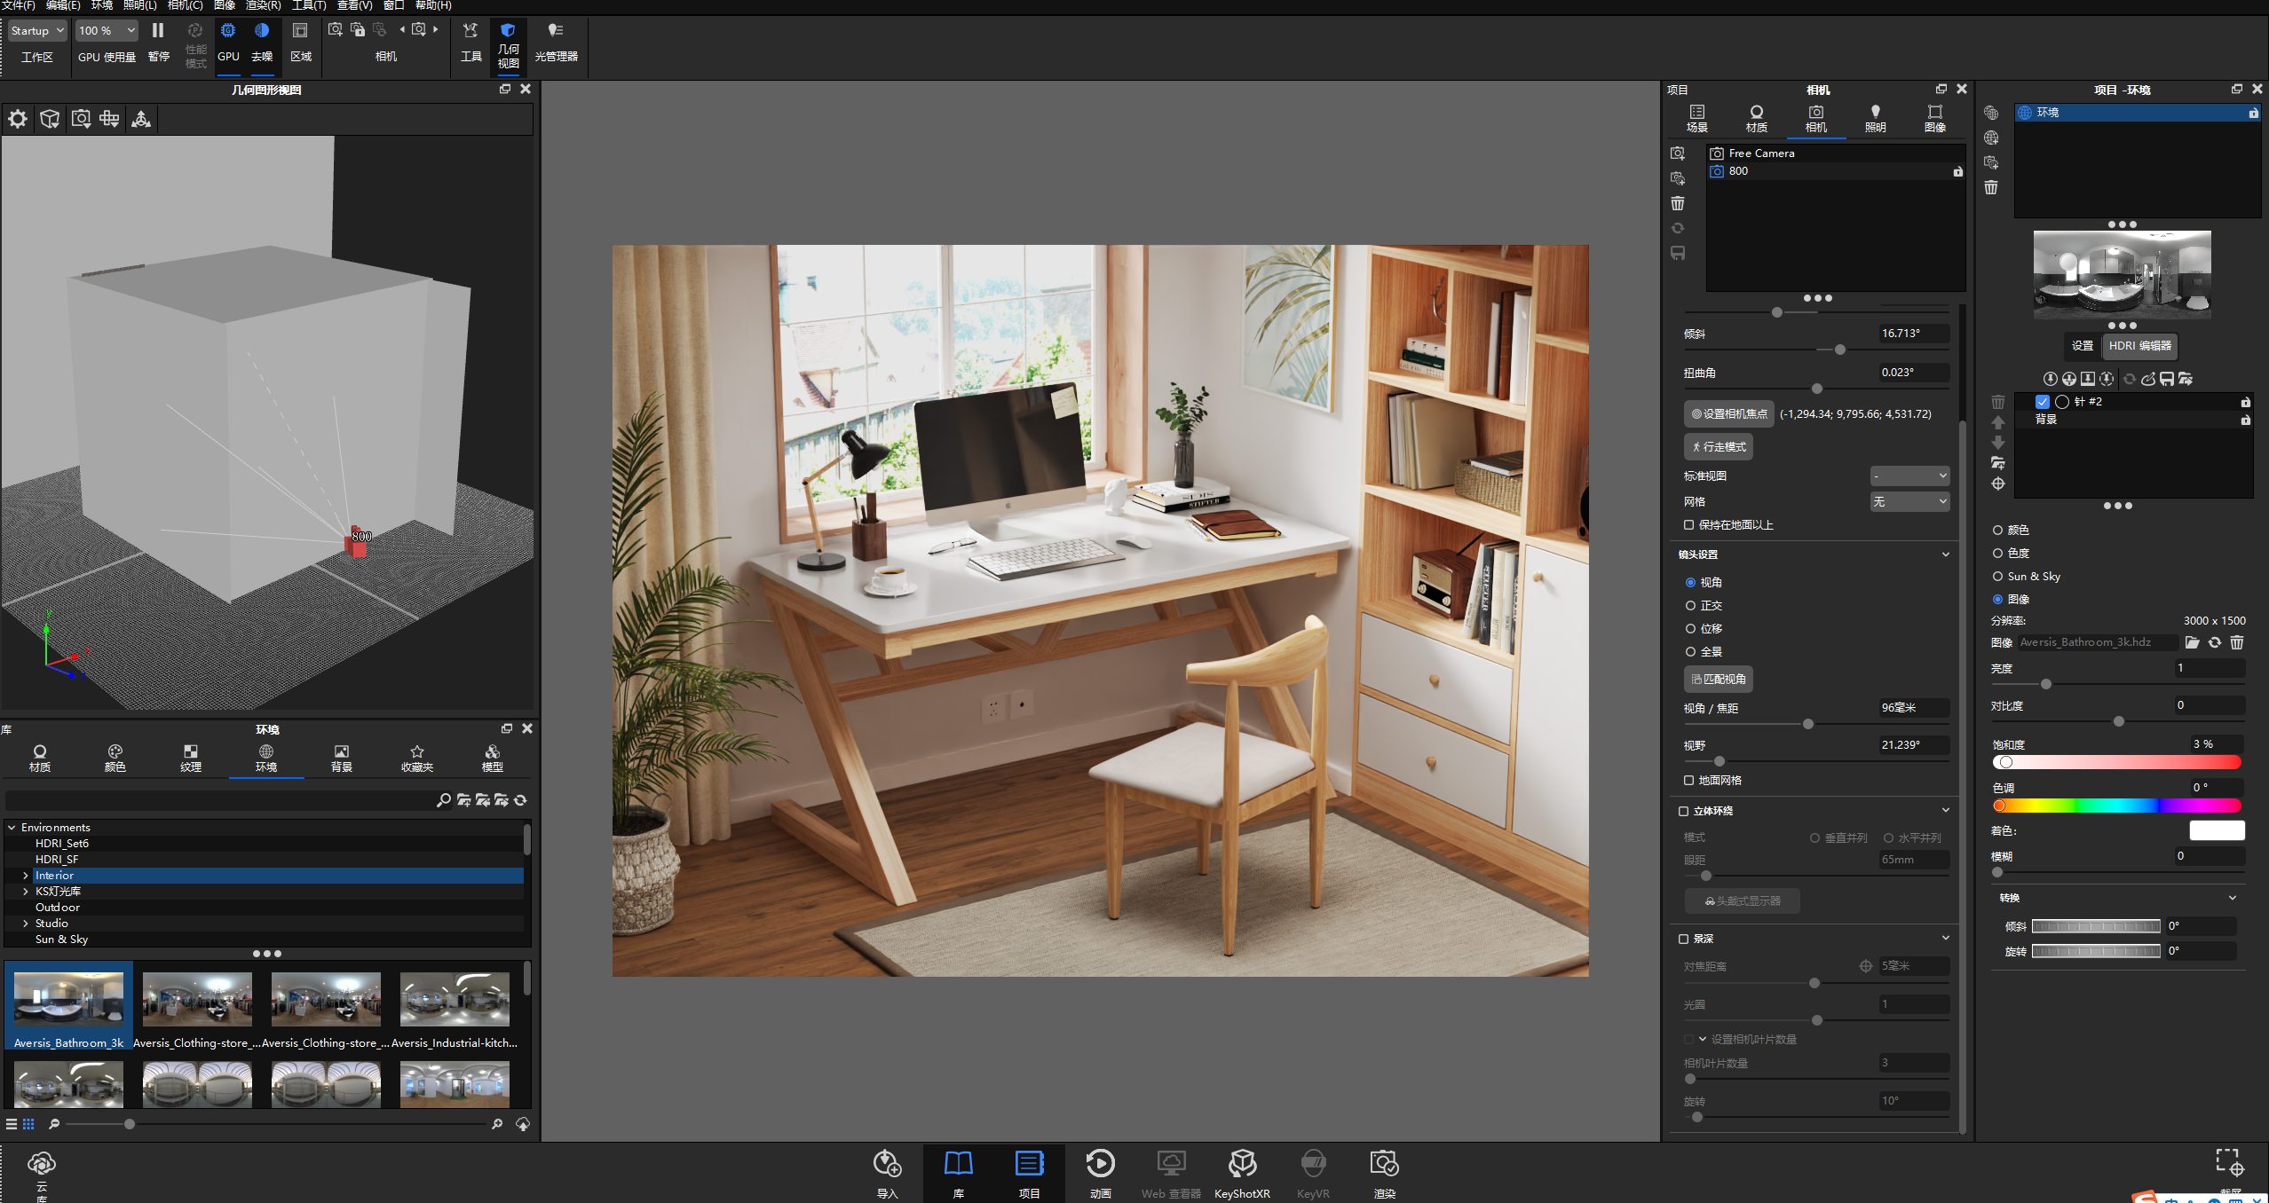The height and width of the screenshot is (1203, 2269).
Task: Click target icon beside 对焦距离
Action: [x=1865, y=966]
